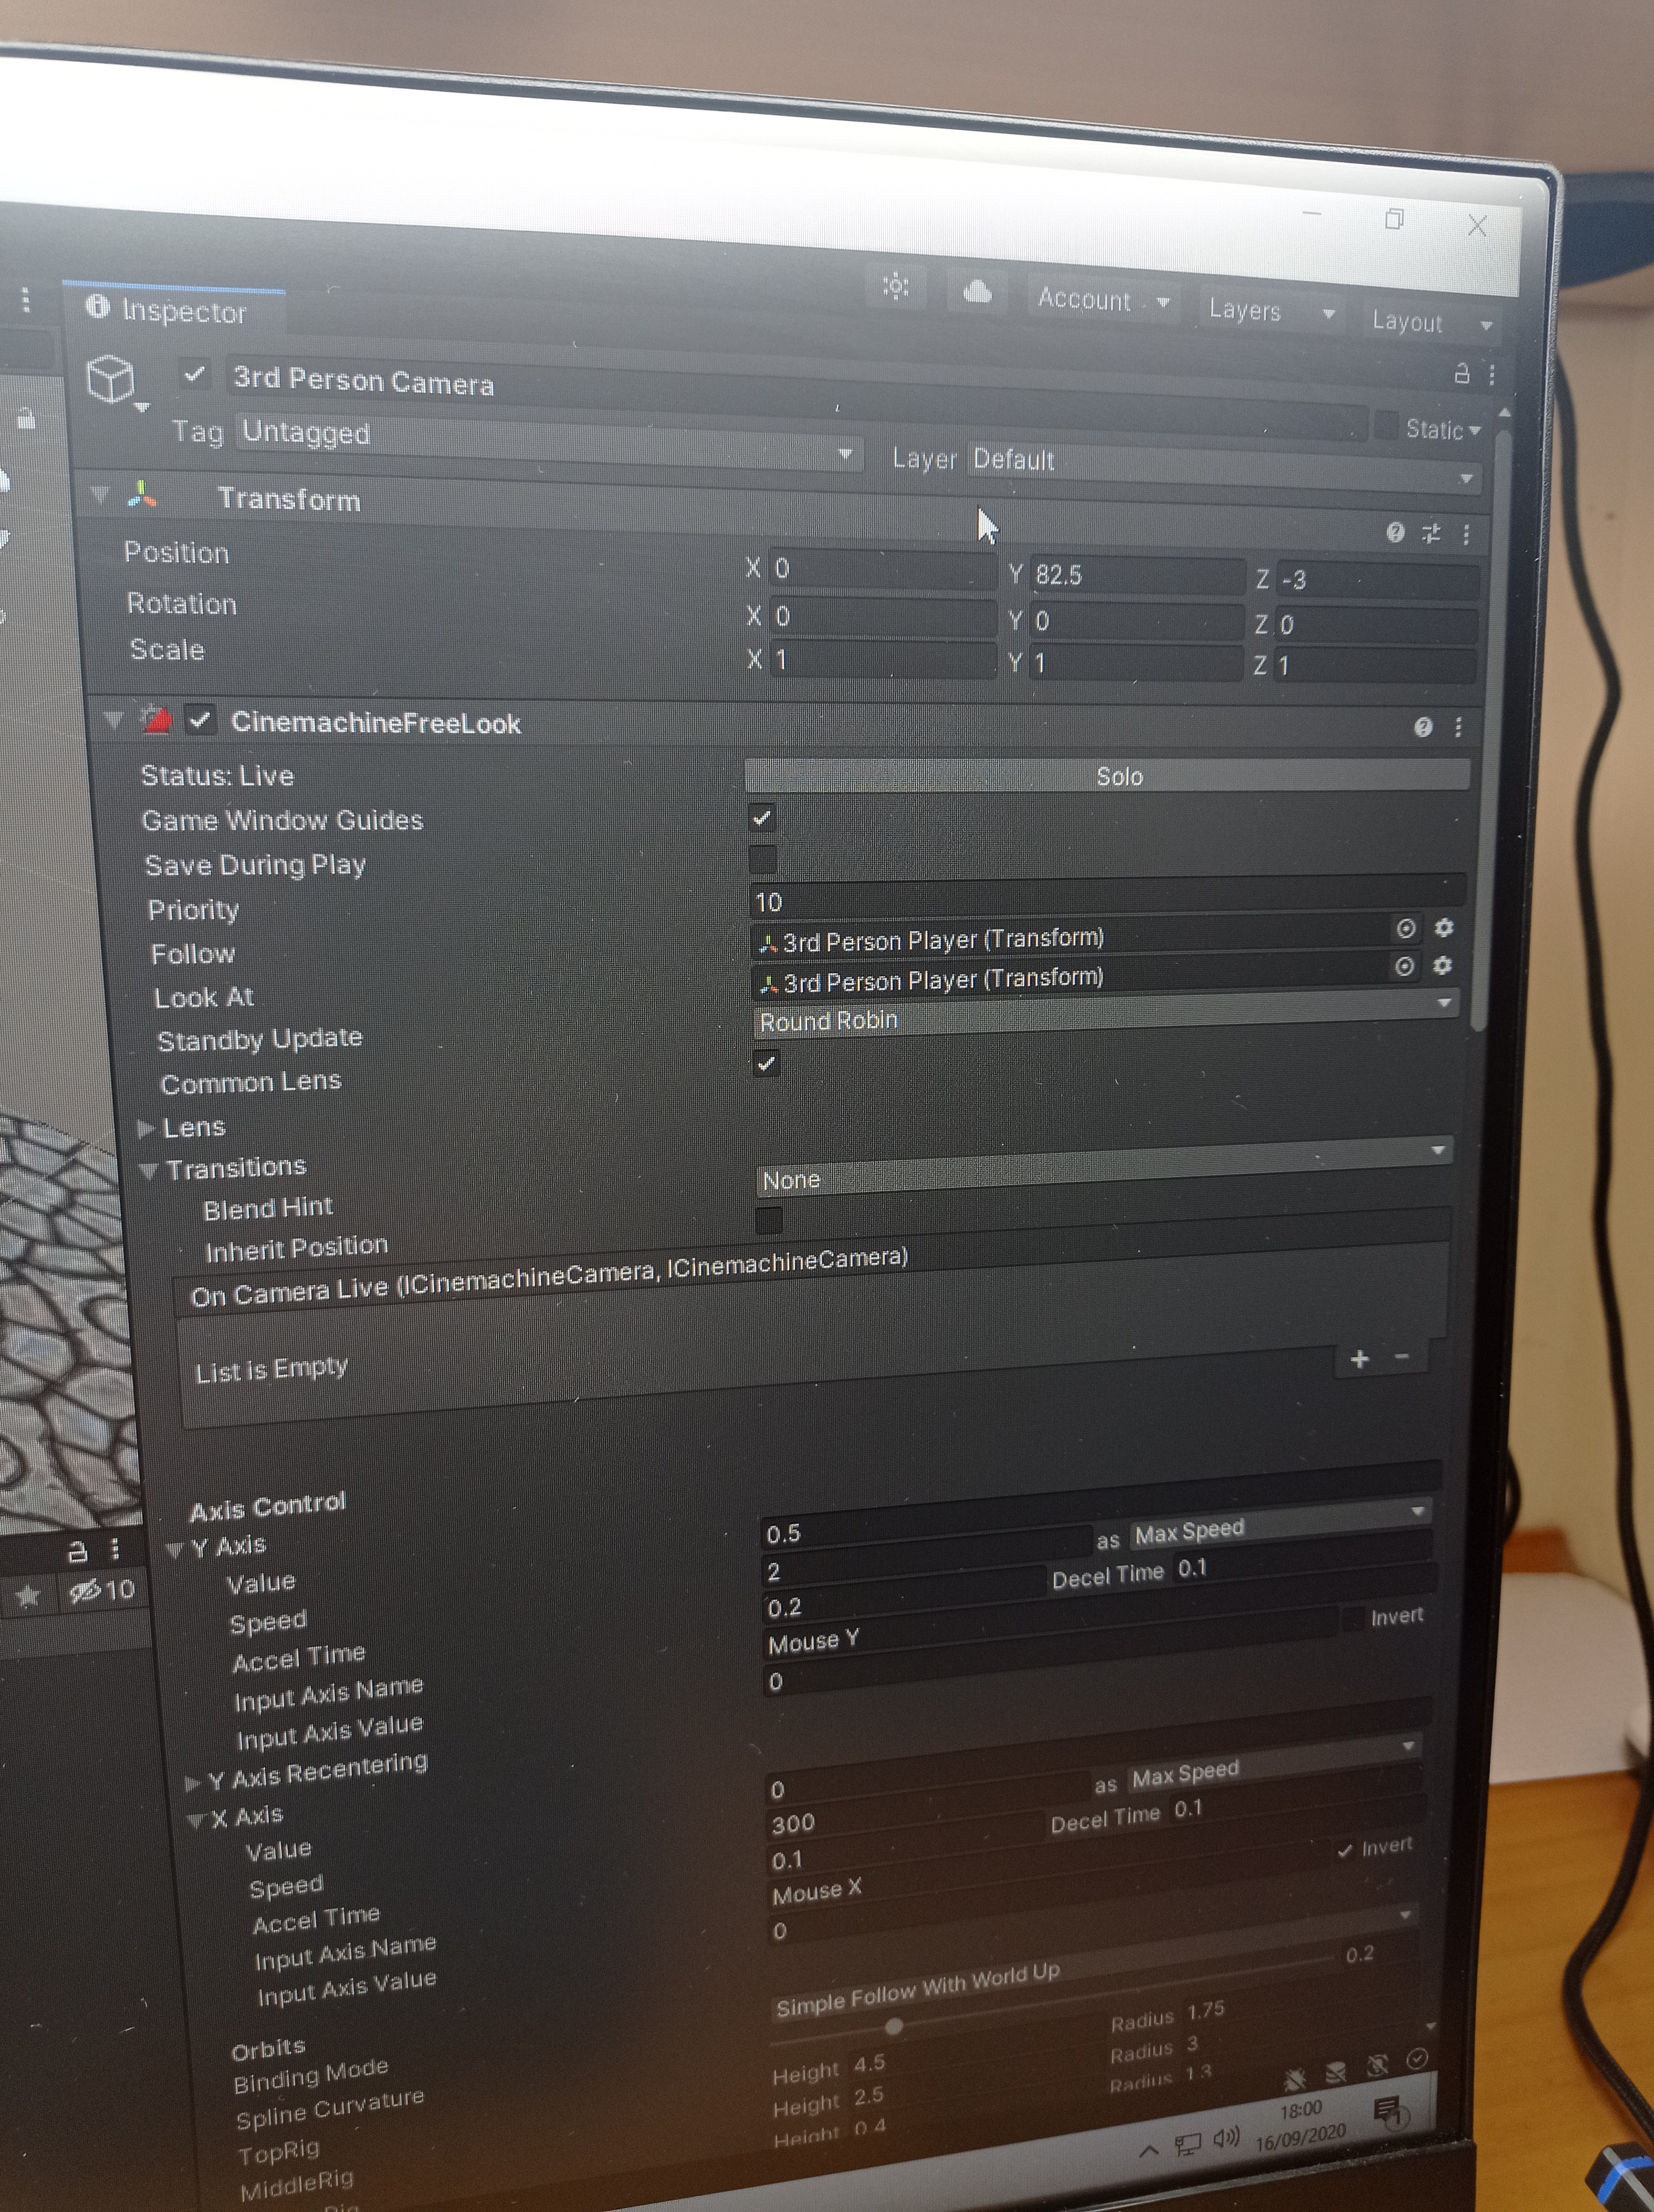Enable Save During Play checkbox
Image resolution: width=1654 pixels, height=2212 pixels.
(x=762, y=858)
